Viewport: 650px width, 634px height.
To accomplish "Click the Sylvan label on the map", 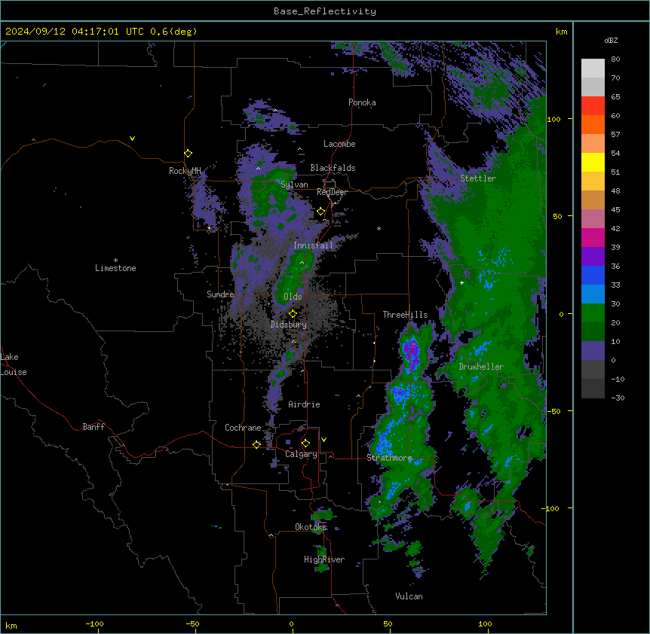I will [294, 184].
